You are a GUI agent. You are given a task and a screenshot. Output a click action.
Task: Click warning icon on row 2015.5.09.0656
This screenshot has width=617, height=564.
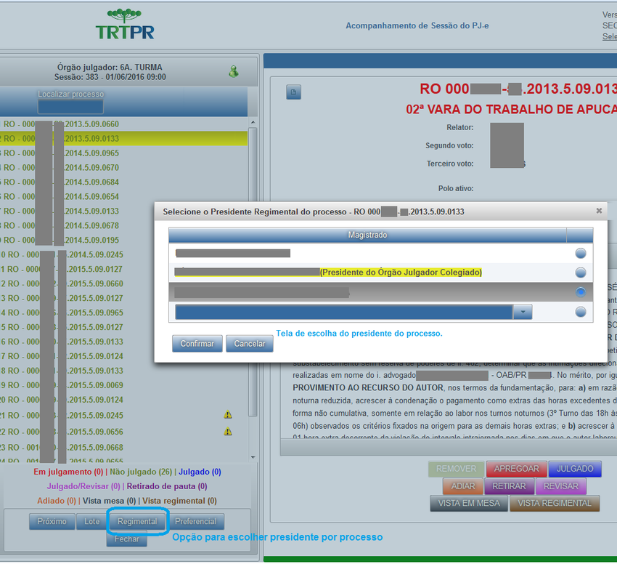[228, 432]
